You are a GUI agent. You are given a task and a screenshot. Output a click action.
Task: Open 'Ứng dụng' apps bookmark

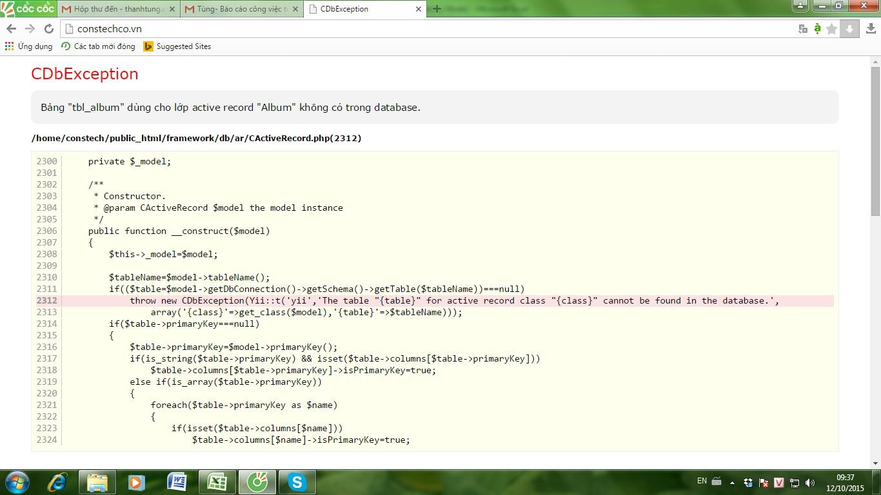click(28, 46)
